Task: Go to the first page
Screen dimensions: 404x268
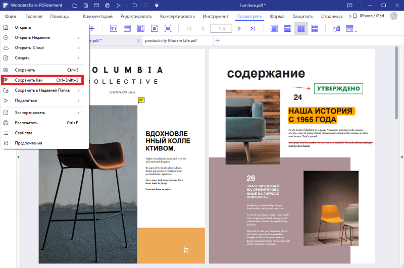Action: tap(190, 28)
